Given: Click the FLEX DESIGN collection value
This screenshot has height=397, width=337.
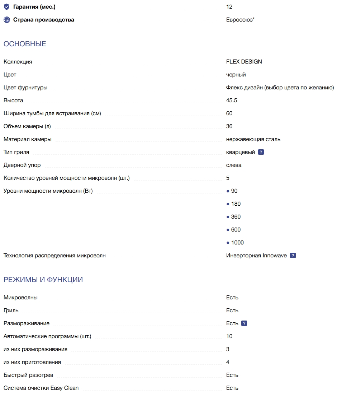Looking at the screenshot, I should (x=244, y=62).
